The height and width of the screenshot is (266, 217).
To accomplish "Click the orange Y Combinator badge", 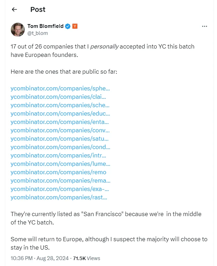I will pos(75,27).
